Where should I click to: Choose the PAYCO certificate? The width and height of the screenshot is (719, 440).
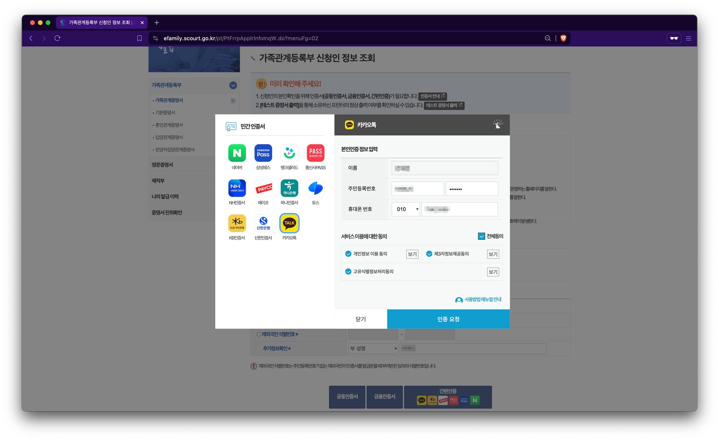263,188
